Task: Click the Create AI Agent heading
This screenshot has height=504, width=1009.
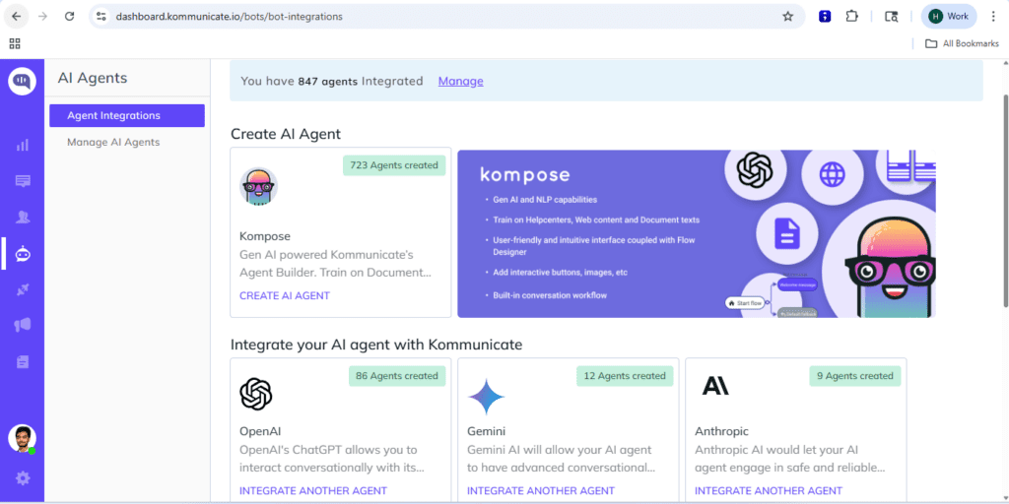Action: click(286, 134)
